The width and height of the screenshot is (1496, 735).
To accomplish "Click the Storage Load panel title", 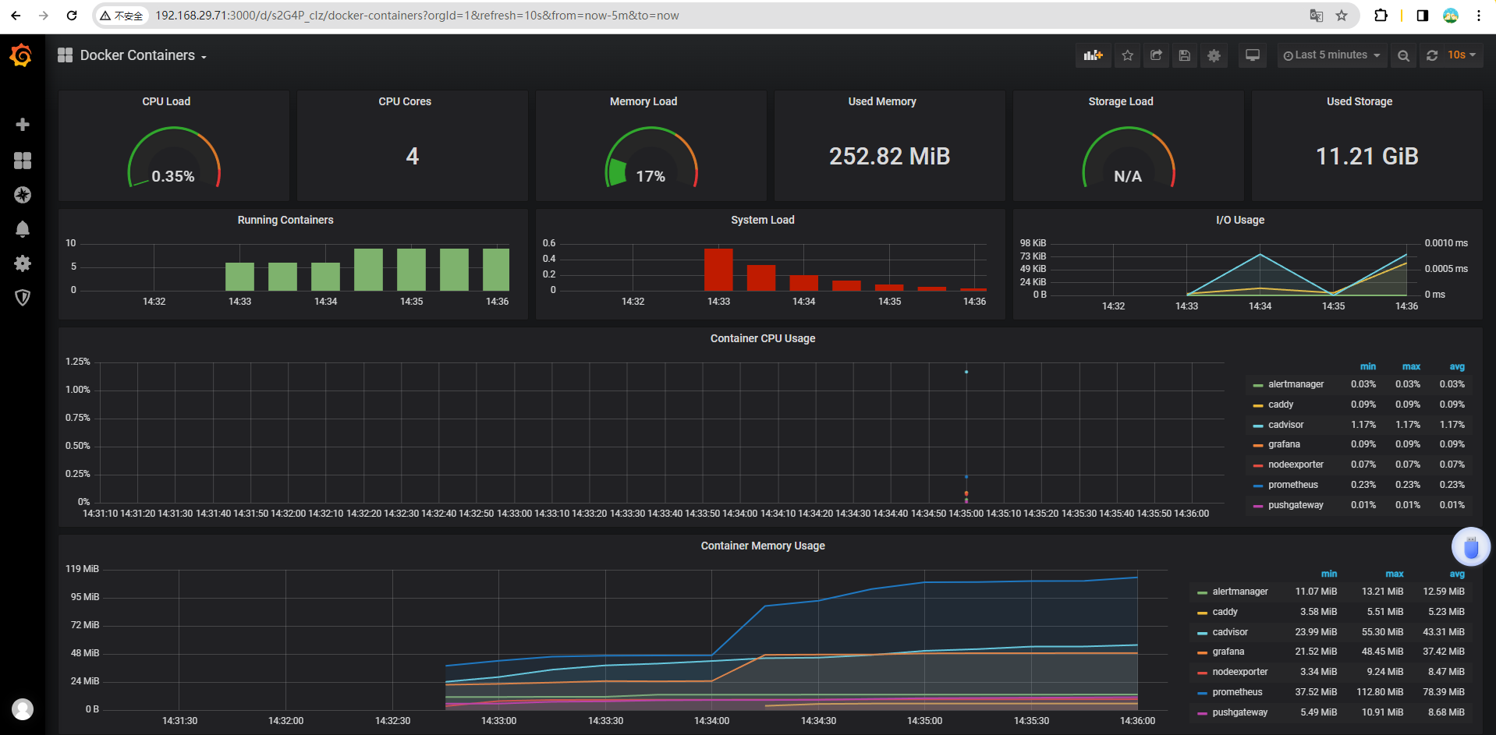I will point(1121,101).
